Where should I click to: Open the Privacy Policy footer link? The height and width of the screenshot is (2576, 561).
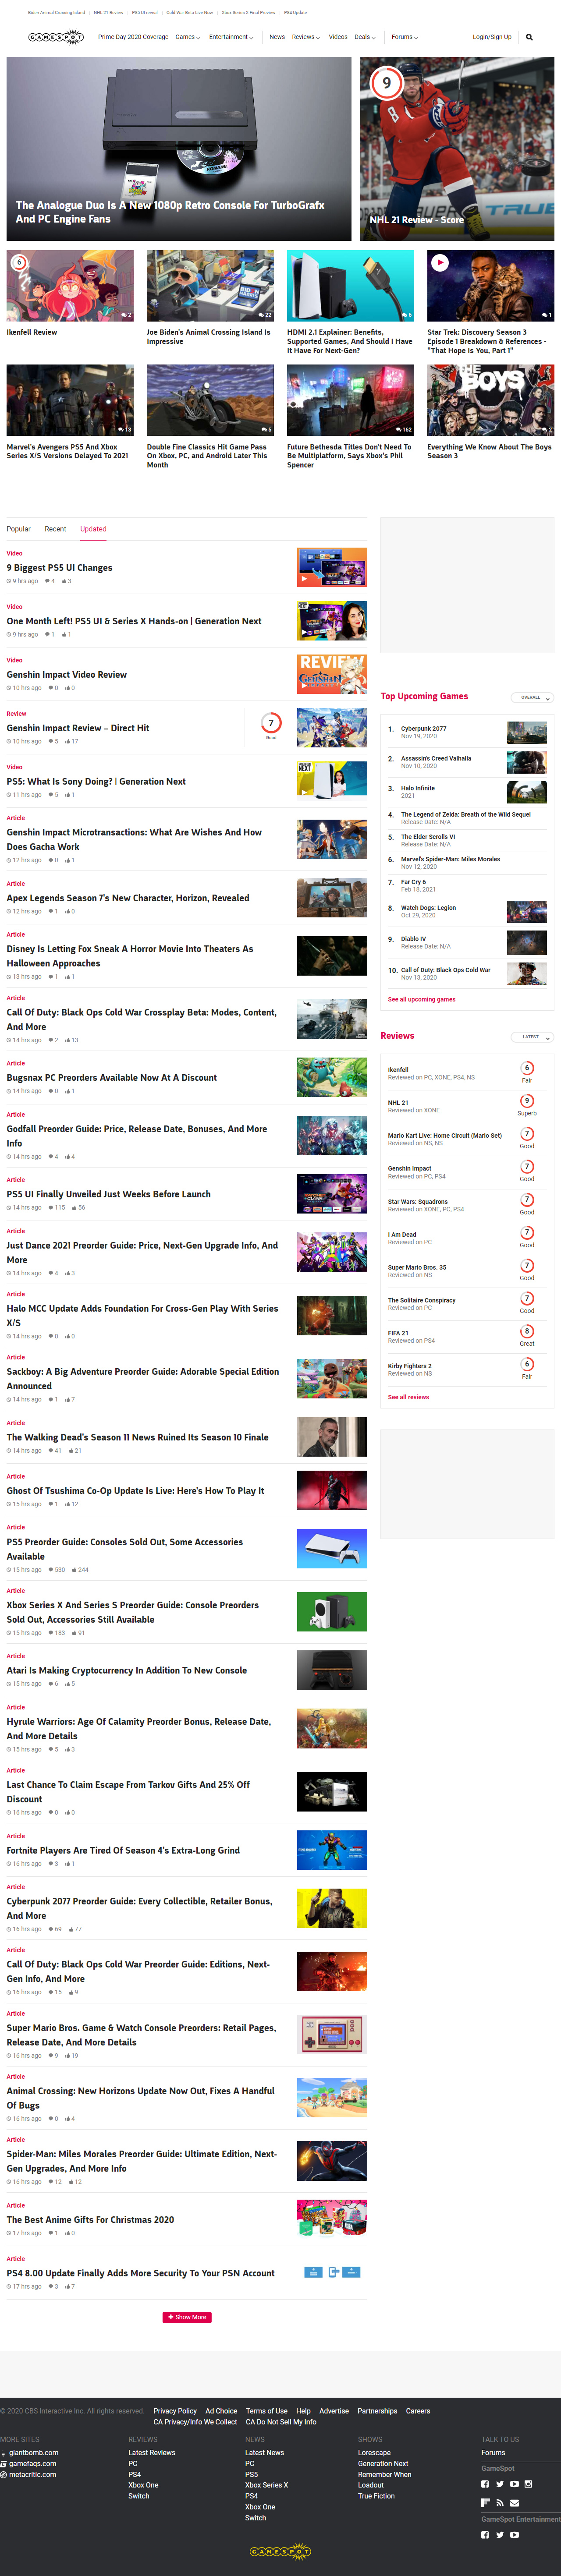tap(175, 2411)
